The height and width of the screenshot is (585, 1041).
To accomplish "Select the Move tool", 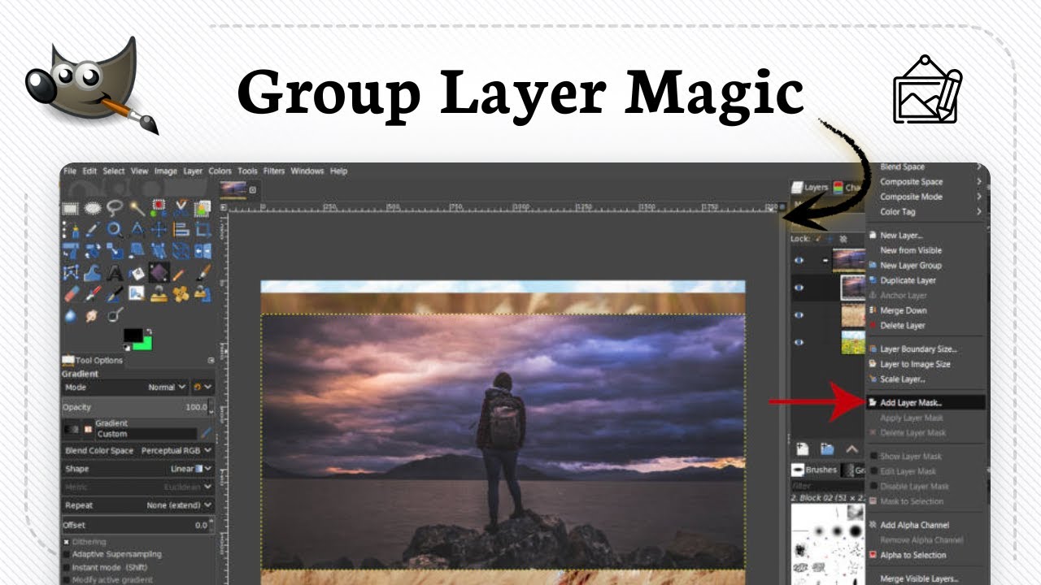I will coord(159,229).
